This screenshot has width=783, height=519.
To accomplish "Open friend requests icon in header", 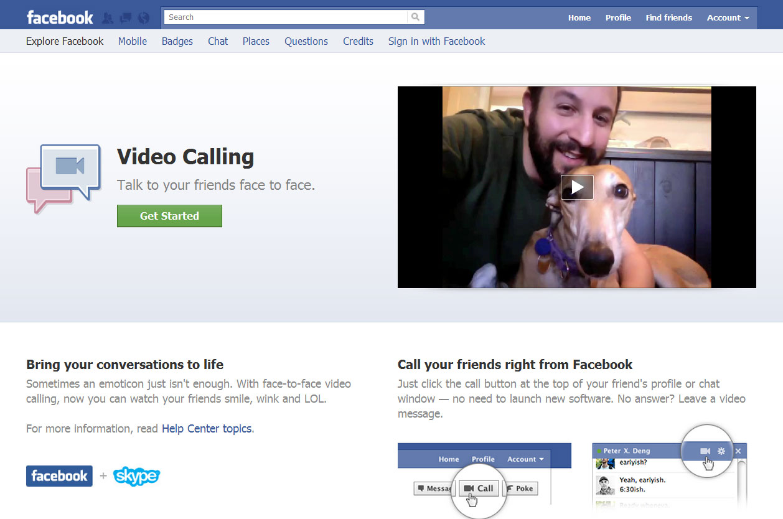I will (108, 18).
